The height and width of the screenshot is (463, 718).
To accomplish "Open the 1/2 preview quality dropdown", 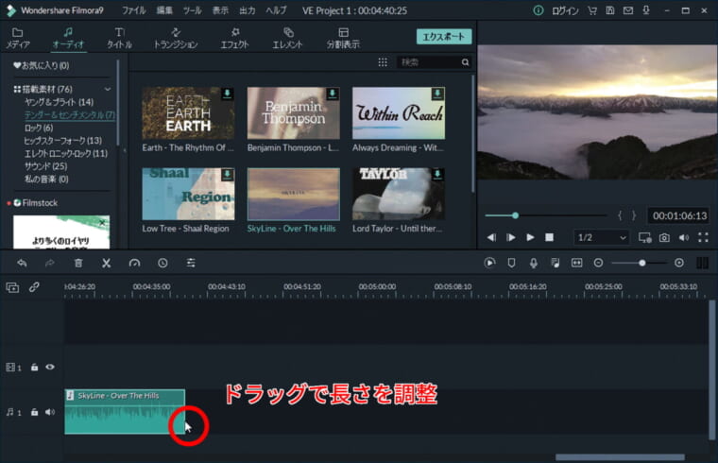I will click(x=601, y=237).
